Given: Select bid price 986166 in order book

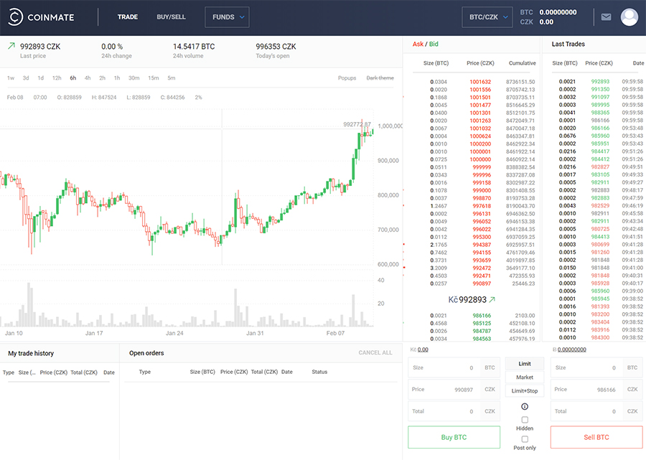Looking at the screenshot, I should point(481,316).
